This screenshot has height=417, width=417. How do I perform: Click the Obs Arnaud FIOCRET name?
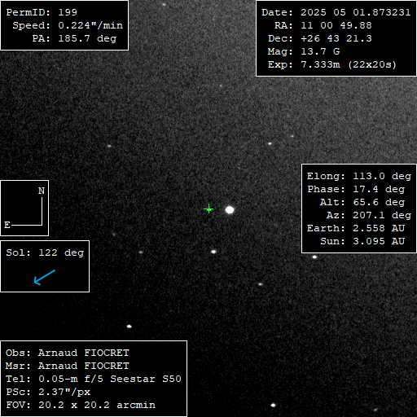tap(68, 353)
